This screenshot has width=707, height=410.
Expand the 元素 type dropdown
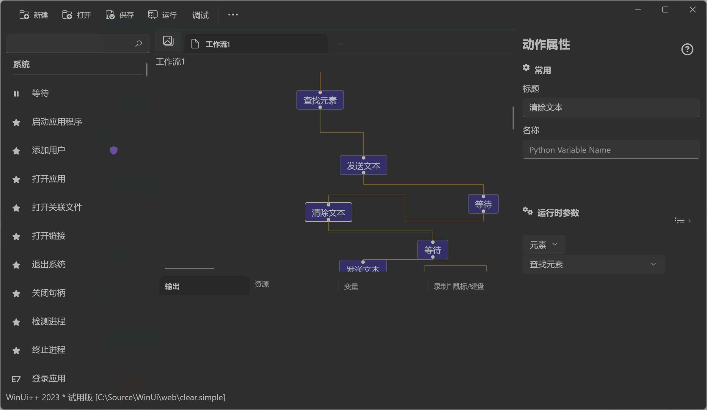(x=543, y=245)
